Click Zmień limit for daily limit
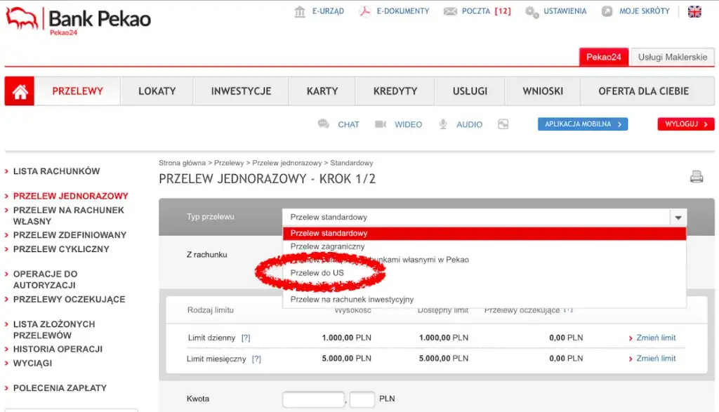Screen dimensions: 719x412 [655, 338]
